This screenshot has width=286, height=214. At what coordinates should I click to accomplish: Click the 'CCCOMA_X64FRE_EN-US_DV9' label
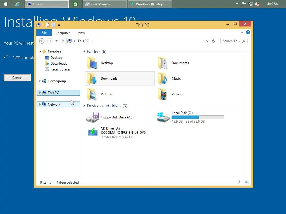(x=123, y=132)
